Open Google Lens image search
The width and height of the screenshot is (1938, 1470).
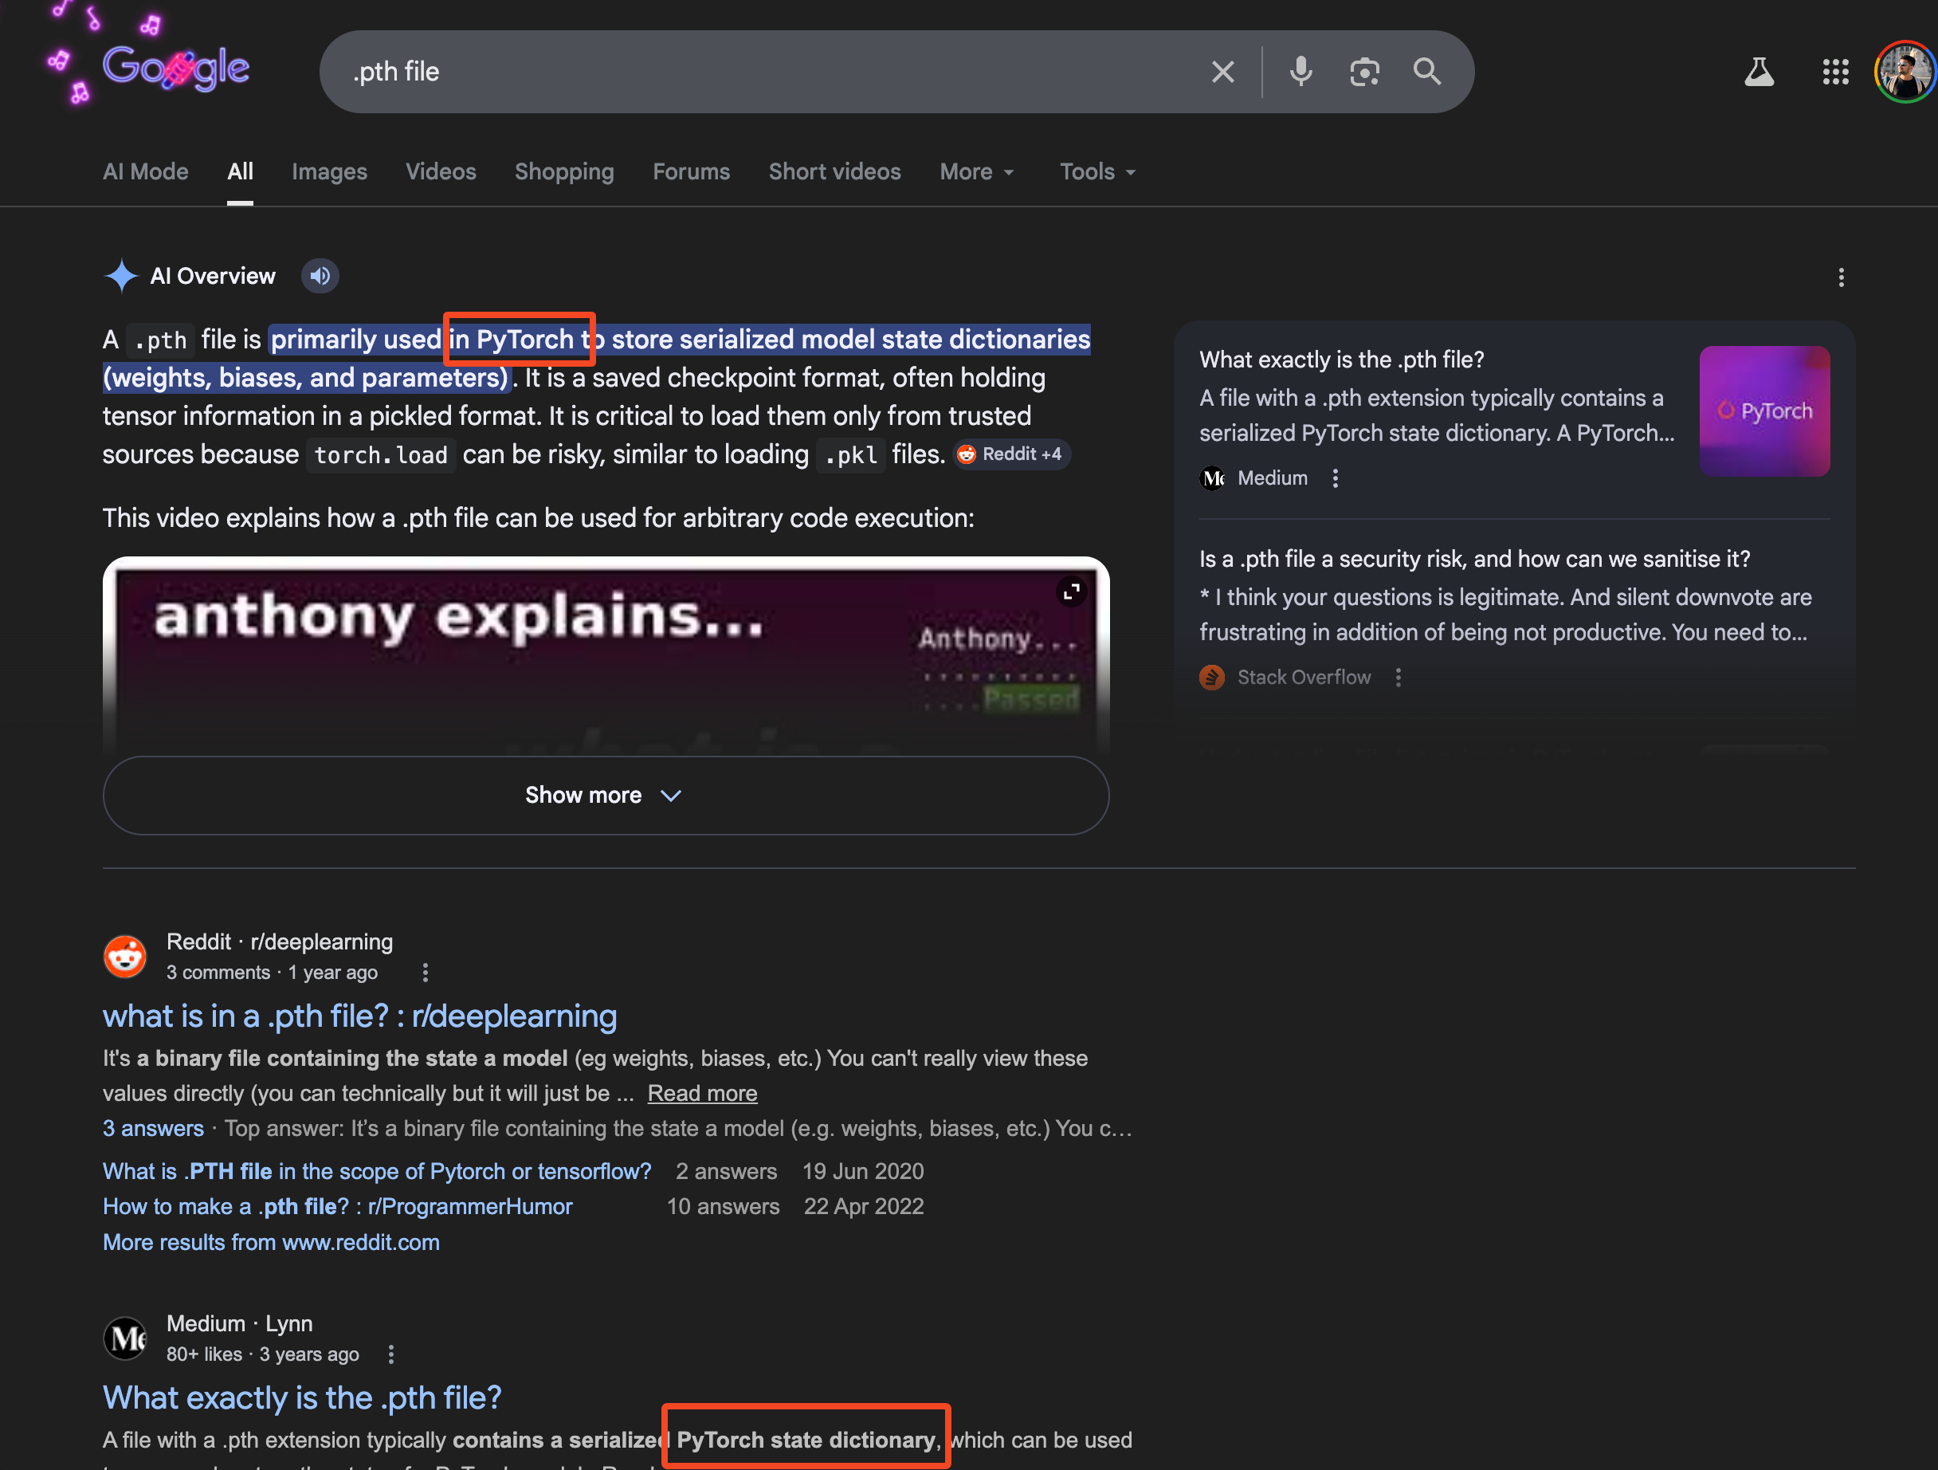tap(1364, 72)
